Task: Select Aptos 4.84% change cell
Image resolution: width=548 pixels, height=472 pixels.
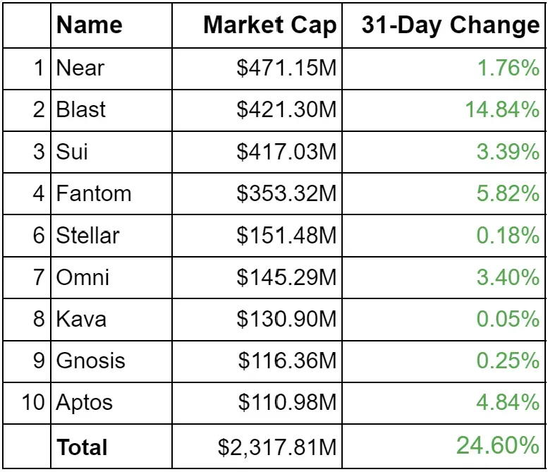Action: [x=508, y=403]
